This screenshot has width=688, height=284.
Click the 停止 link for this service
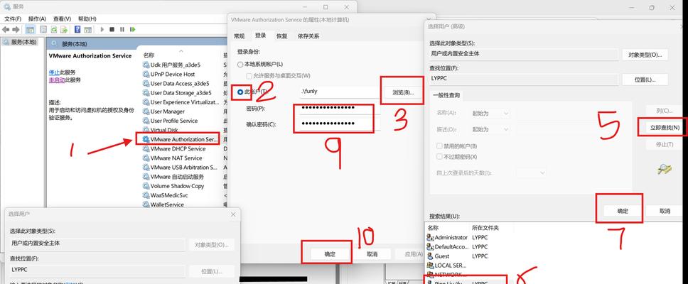coord(54,72)
